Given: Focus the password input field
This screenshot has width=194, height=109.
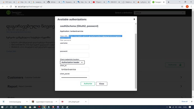Looking at the screenshot, I should pyautogui.click(x=75, y=55).
